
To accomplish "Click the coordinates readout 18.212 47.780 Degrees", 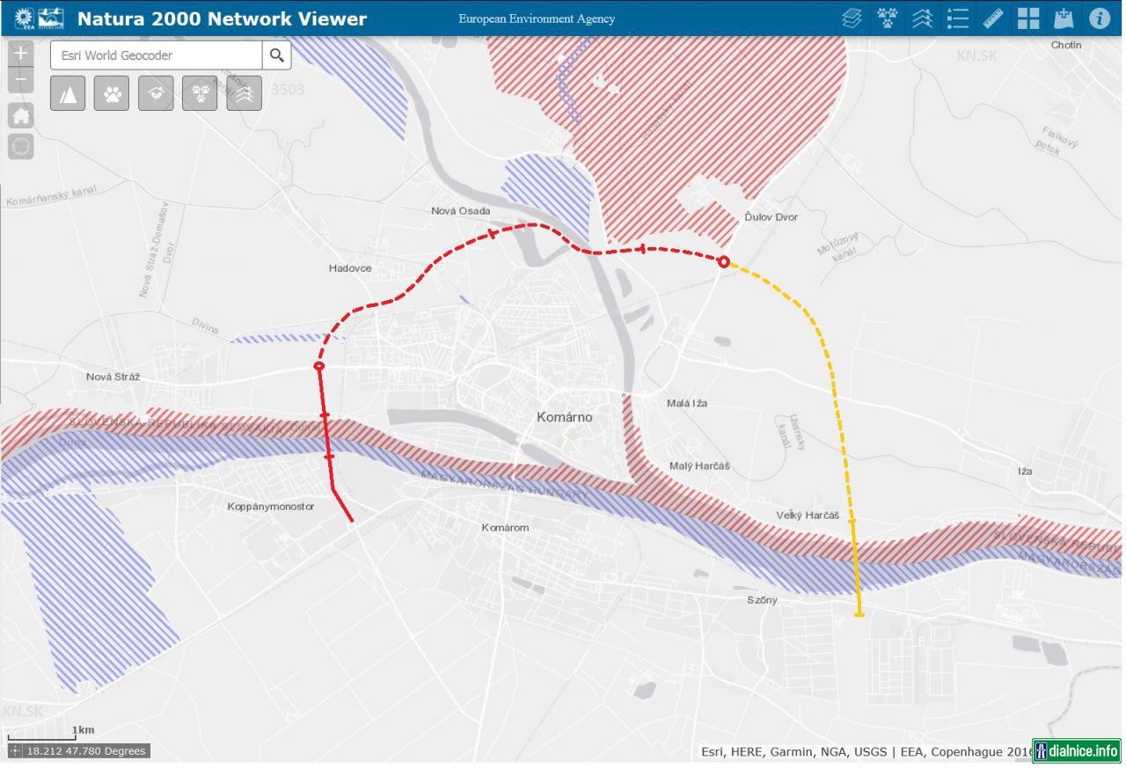I will tap(85, 751).
